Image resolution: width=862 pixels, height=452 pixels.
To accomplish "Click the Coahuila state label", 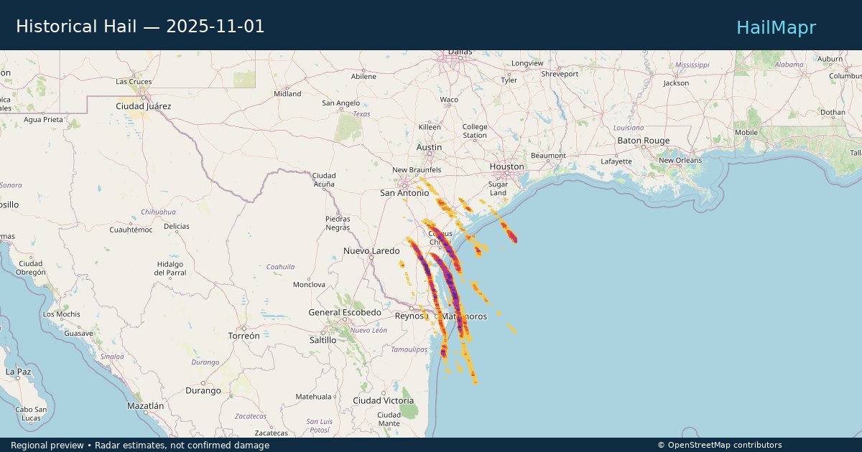I will click(280, 267).
